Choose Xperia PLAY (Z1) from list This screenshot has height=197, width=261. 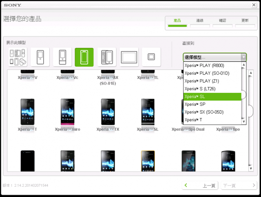coord(212,81)
